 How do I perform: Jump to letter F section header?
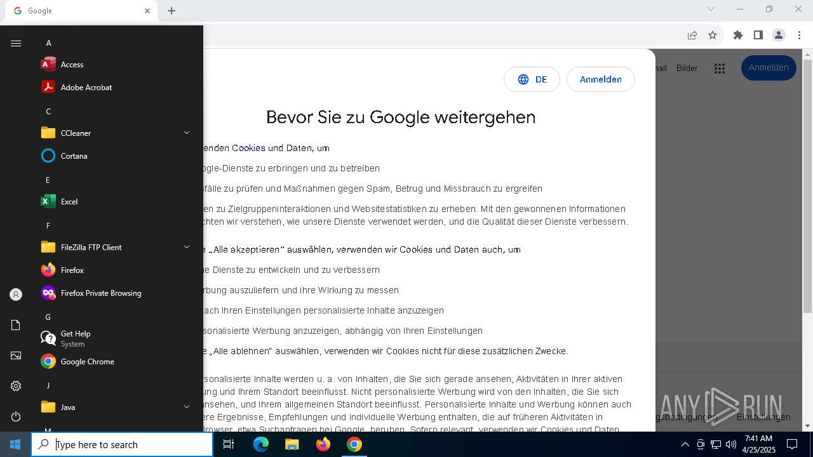48,226
